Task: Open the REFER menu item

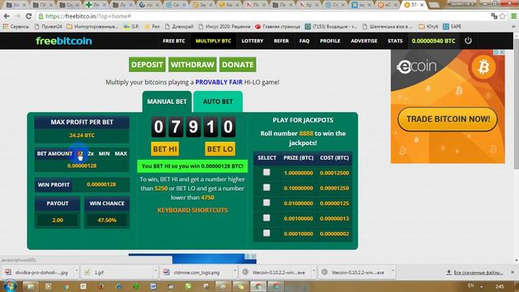Action: (281, 41)
